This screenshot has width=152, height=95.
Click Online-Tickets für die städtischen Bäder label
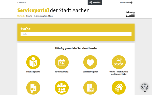click(119, 73)
